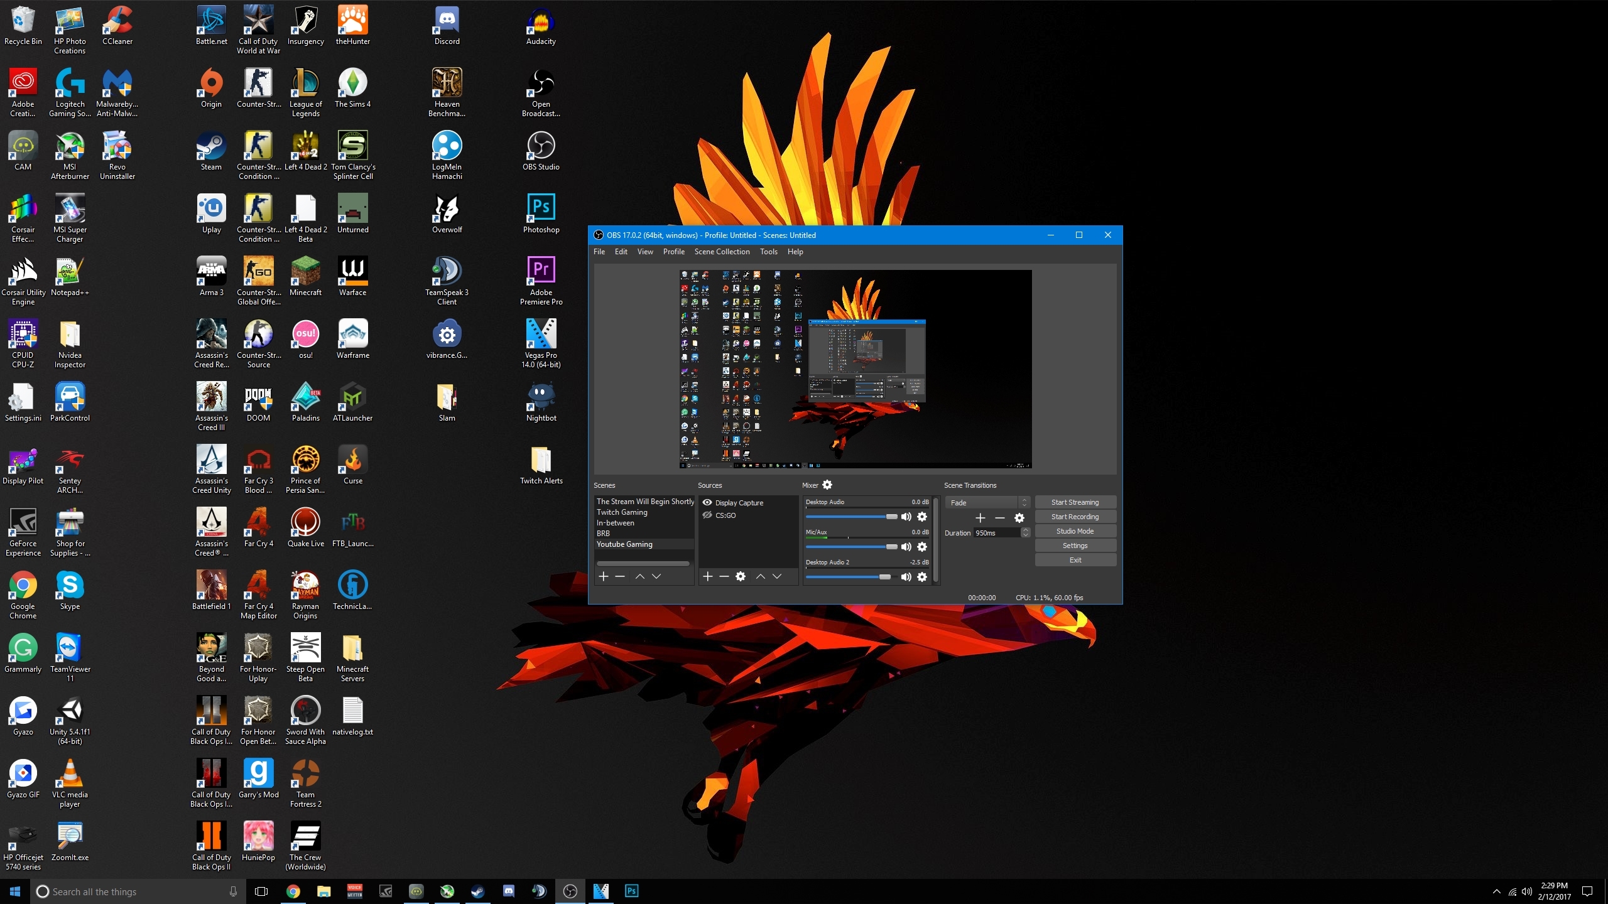Hide the Display Capture source
The width and height of the screenshot is (1608, 904).
[x=707, y=502]
